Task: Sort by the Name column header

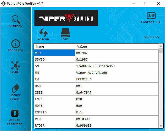Action: coord(55,47)
